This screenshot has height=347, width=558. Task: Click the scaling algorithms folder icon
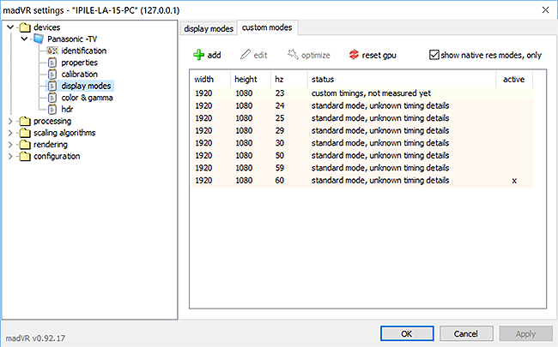25,133
